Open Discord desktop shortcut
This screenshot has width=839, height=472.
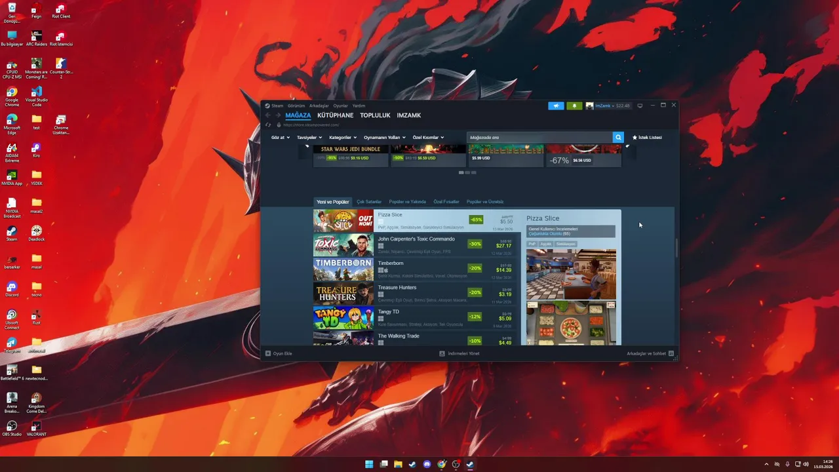point(12,289)
